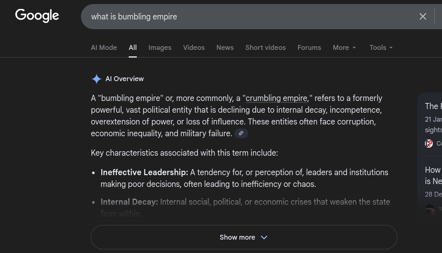442x253 pixels.
Task: Open the source link chip icon
Action: [241, 133]
